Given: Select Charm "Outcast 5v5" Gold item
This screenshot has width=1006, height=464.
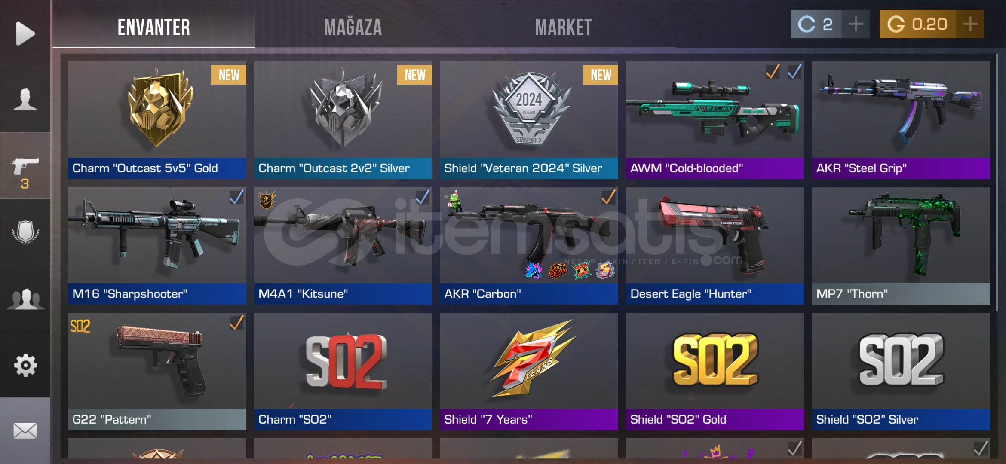Looking at the screenshot, I should coord(157,120).
